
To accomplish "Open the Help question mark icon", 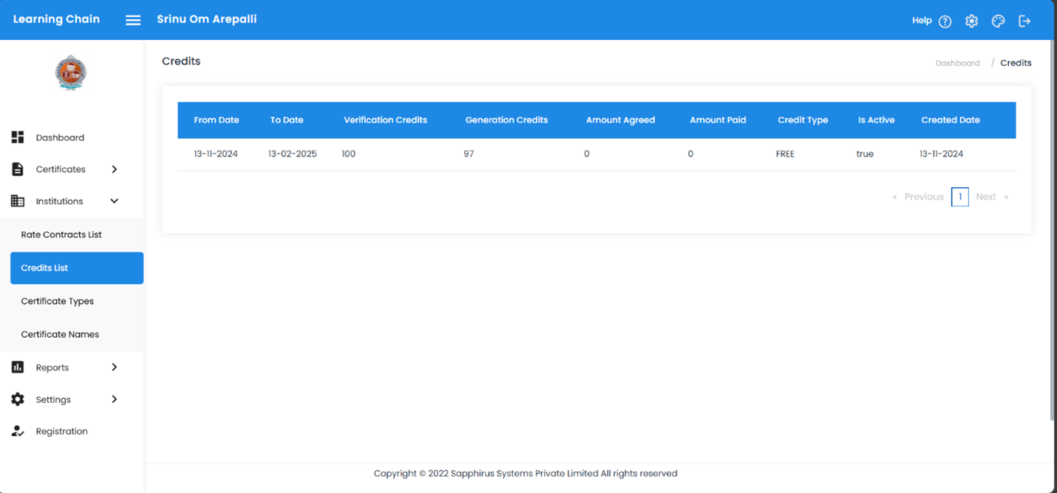I will 945,21.
